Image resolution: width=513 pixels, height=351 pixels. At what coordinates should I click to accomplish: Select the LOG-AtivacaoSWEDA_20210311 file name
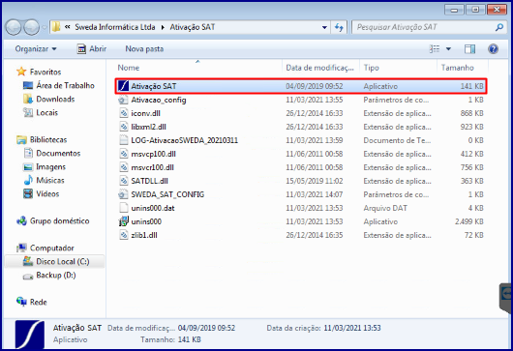point(185,140)
